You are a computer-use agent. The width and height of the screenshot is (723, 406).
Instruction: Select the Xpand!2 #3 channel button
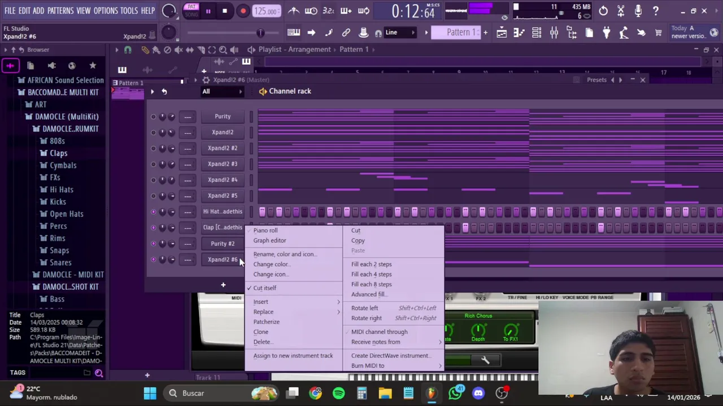(223, 164)
